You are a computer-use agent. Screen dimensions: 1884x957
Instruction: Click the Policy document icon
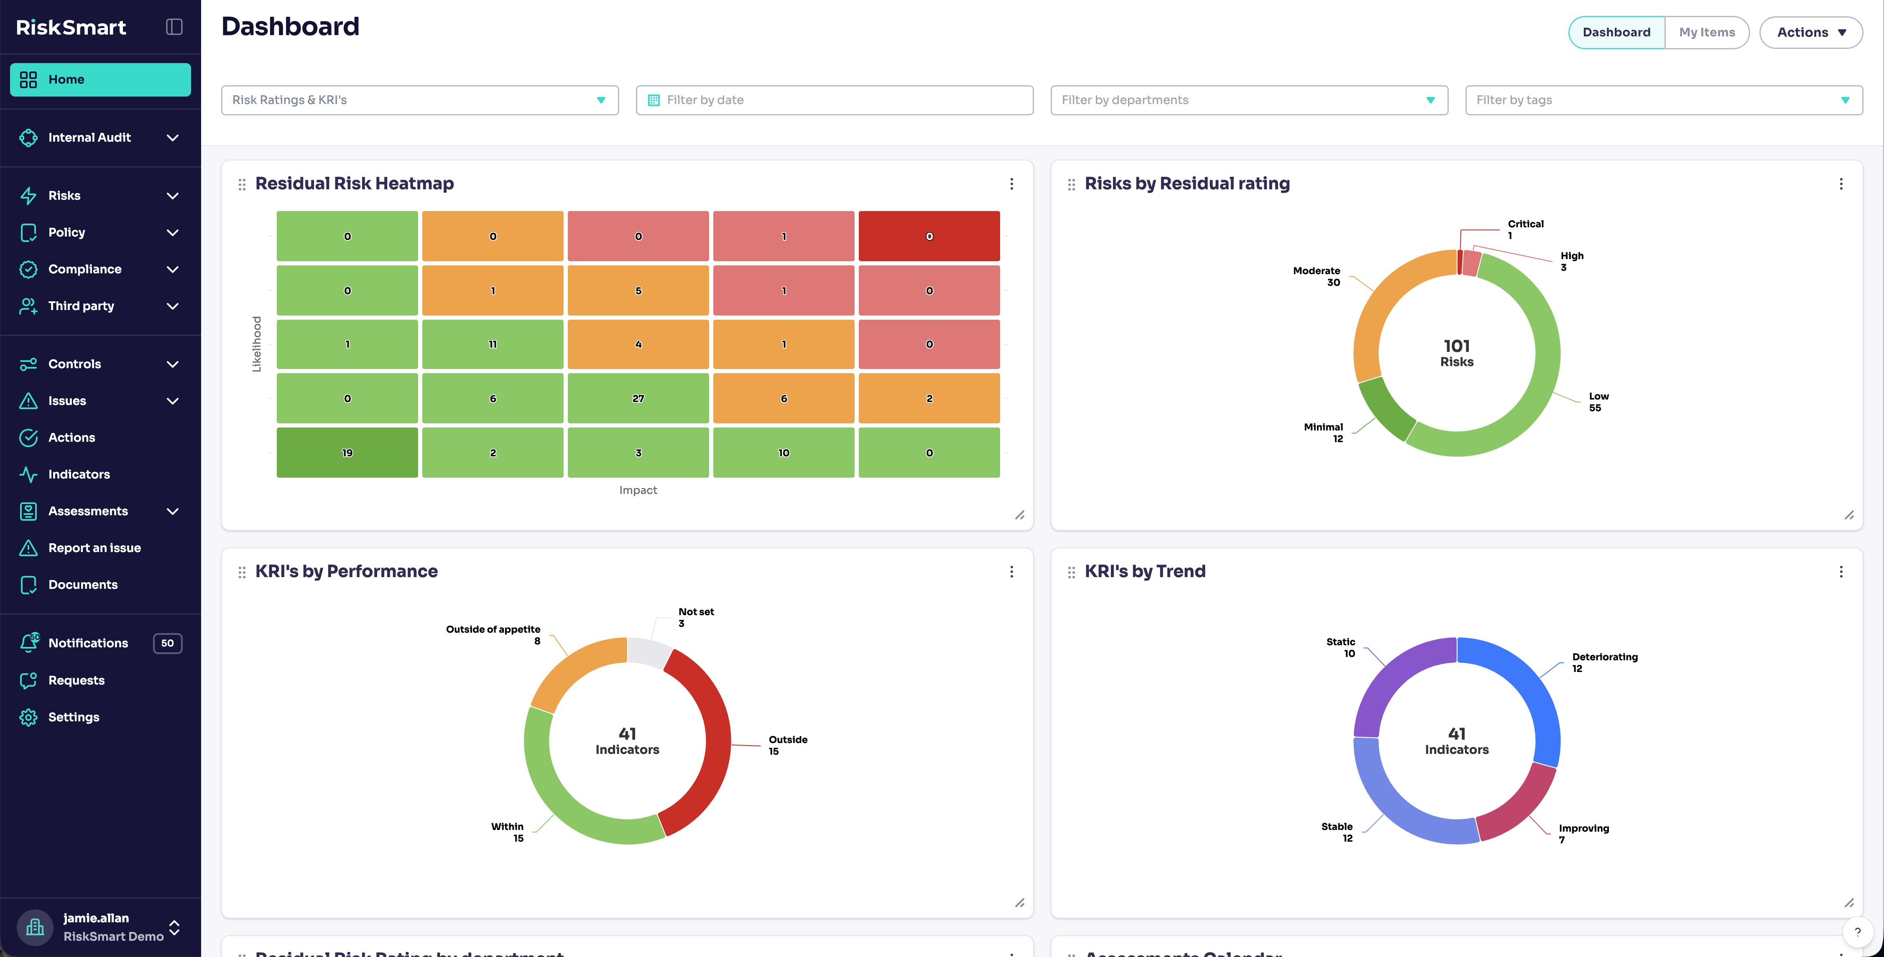28,232
